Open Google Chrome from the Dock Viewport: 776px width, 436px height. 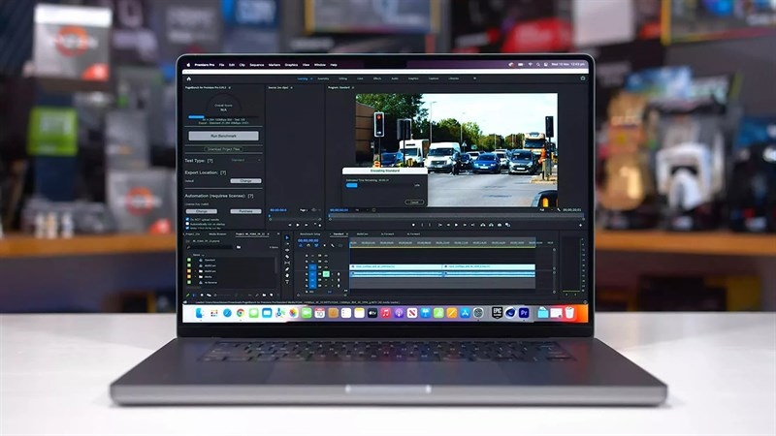coord(241,313)
